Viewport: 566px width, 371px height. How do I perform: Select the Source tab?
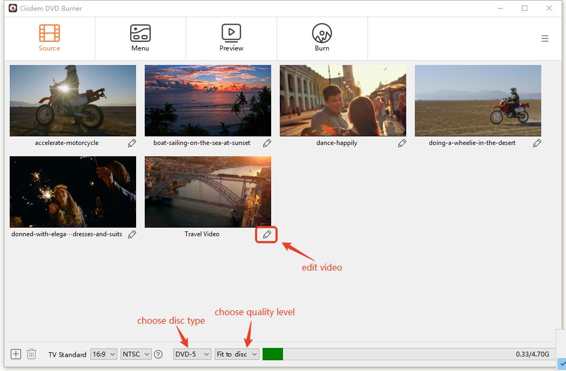coord(49,37)
